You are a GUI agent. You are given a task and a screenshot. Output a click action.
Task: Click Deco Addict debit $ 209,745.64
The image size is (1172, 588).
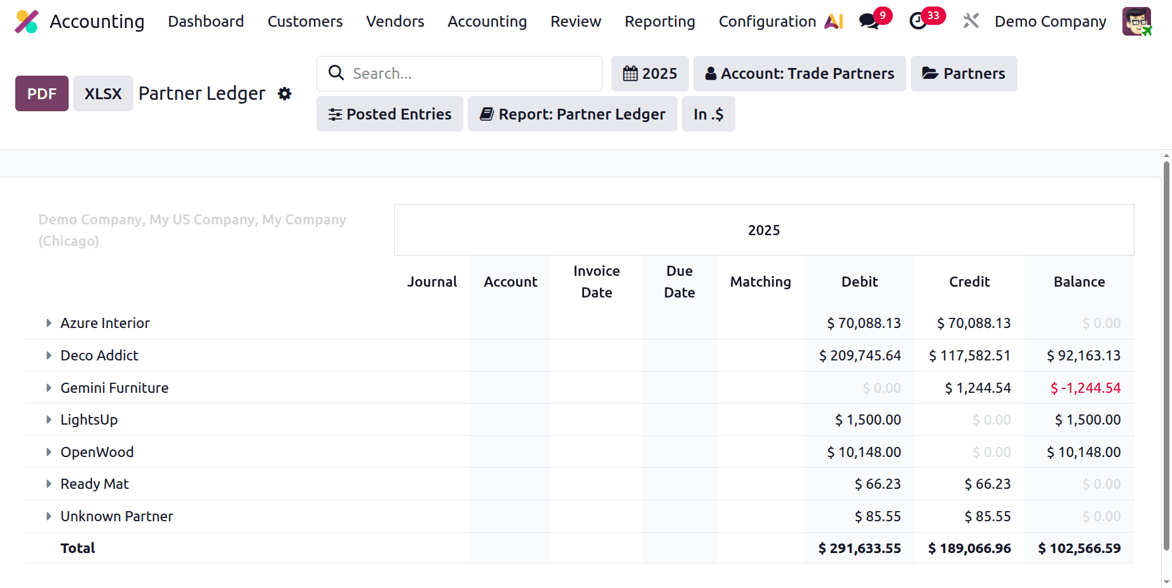(x=860, y=355)
